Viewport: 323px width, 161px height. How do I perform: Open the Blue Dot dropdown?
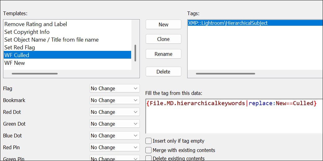(114, 136)
